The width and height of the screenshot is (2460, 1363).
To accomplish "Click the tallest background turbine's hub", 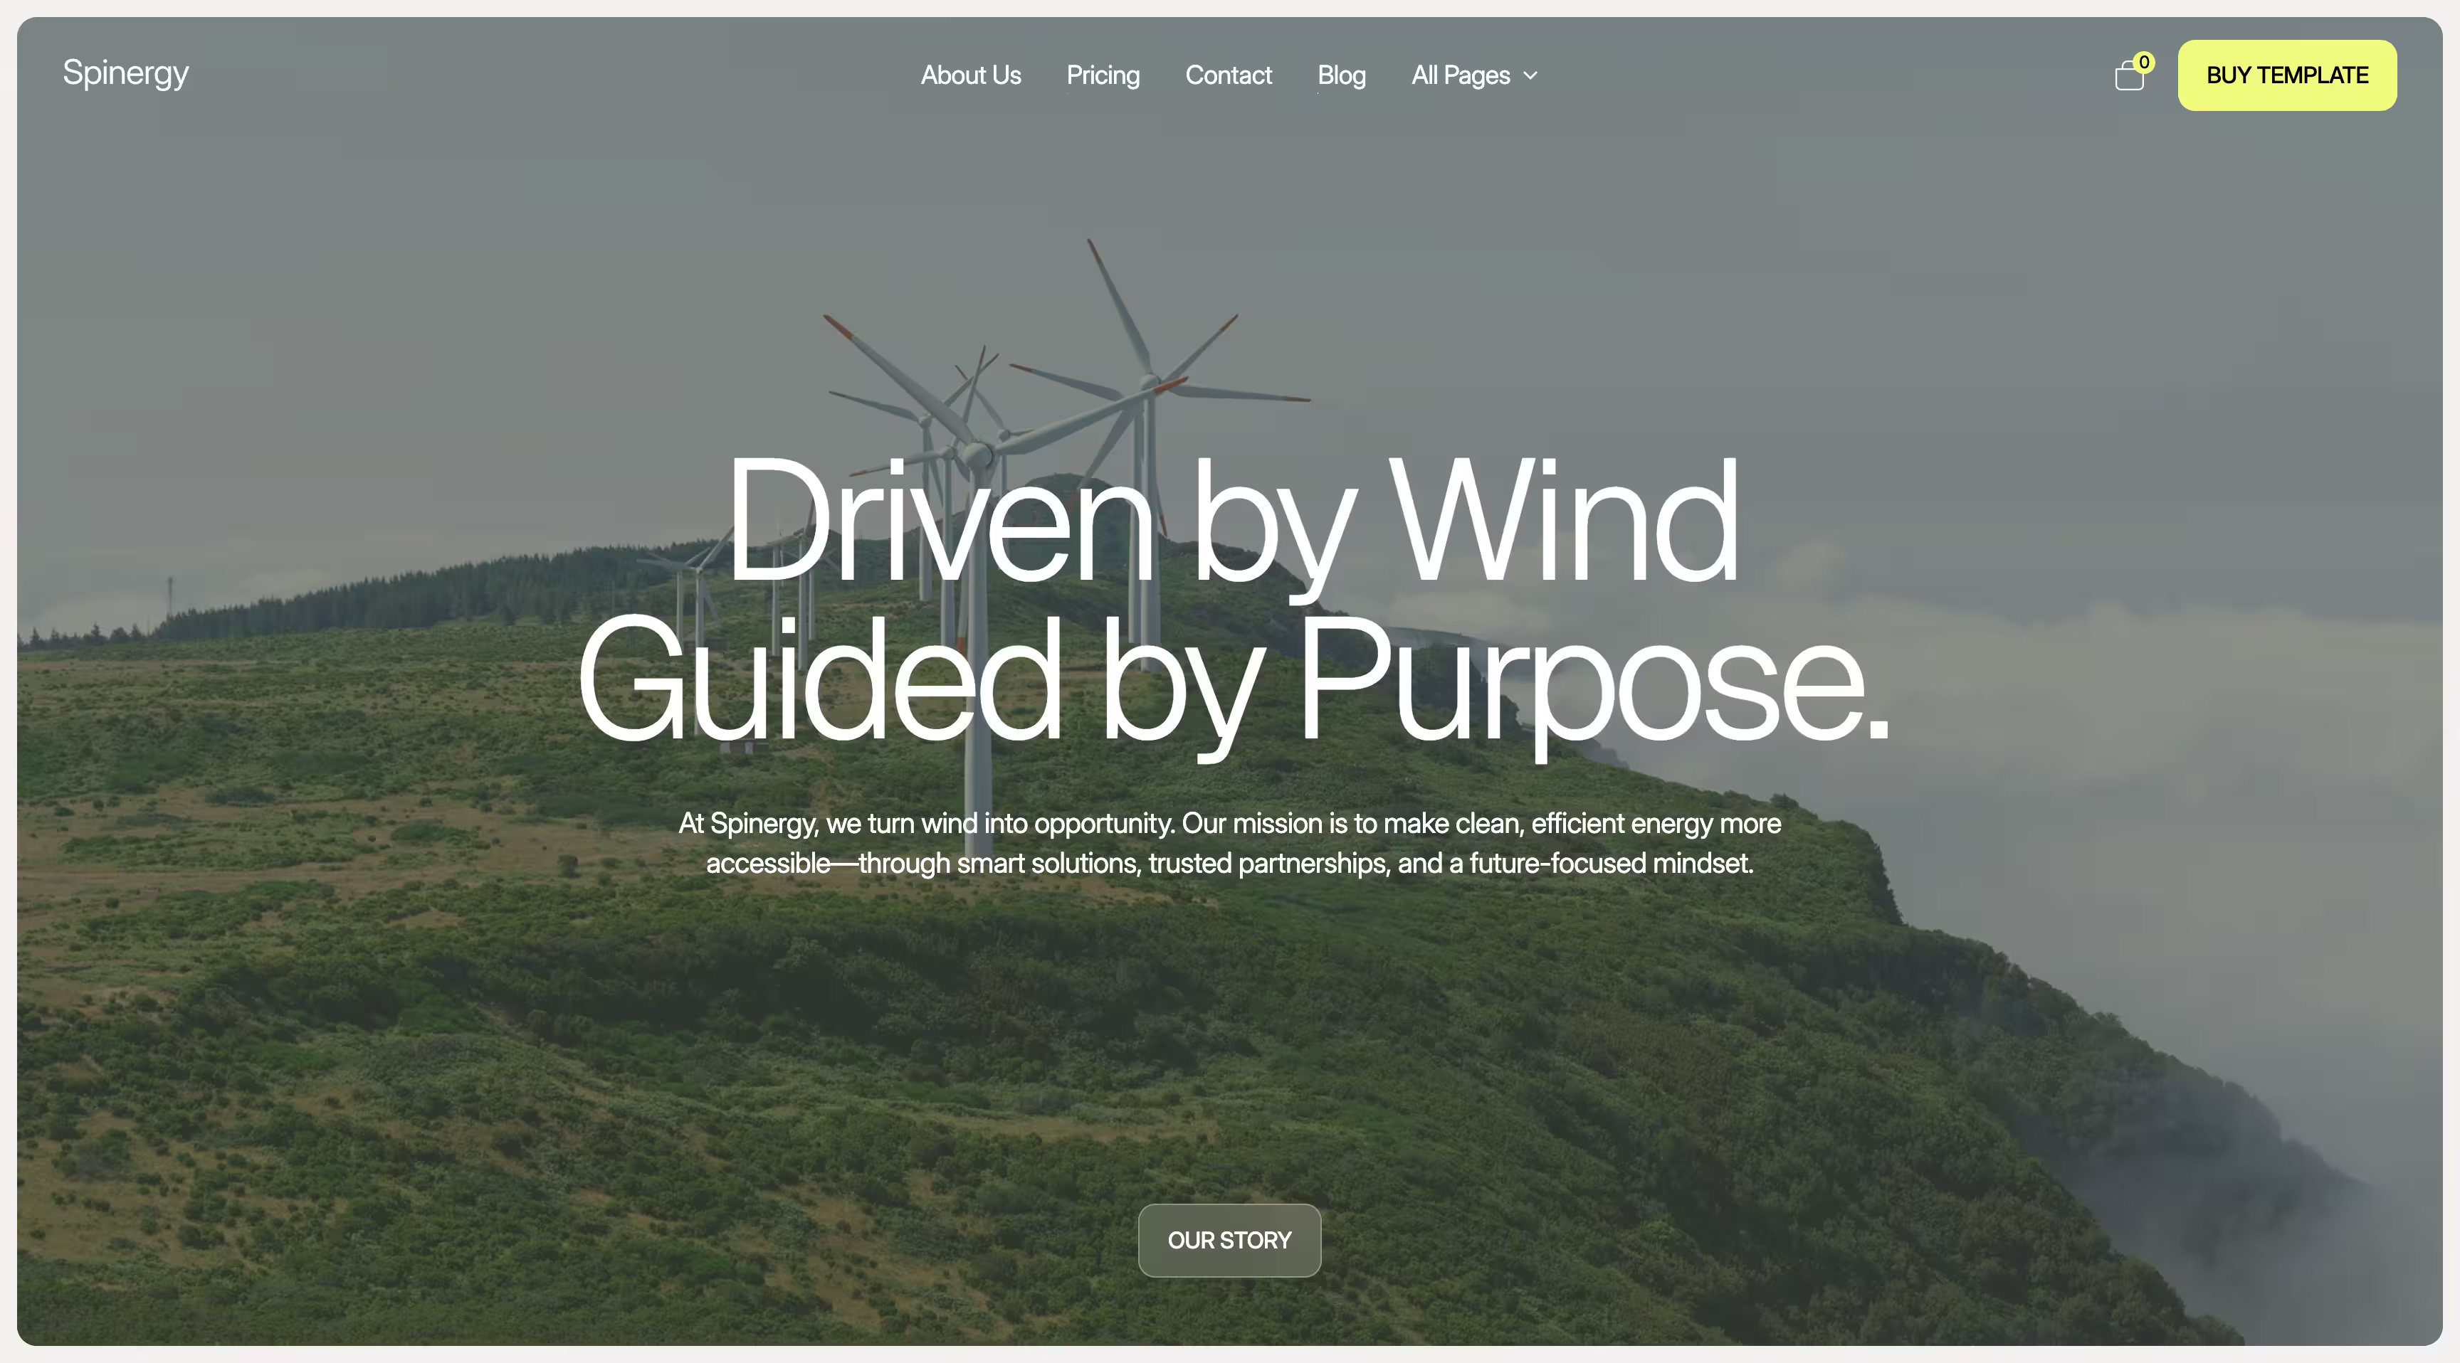I will click(x=1152, y=381).
